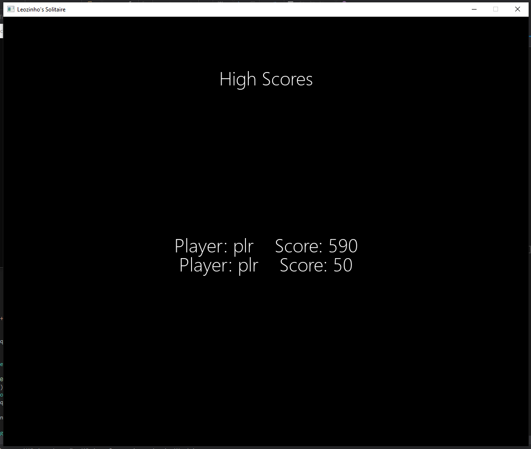Click the title bar of the solitaire window
The image size is (531, 449).
pyautogui.click(x=239, y=9)
